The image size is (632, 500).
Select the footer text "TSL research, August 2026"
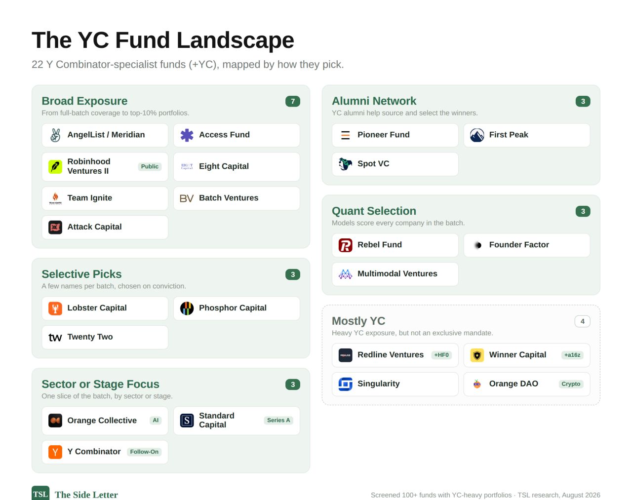click(559, 495)
